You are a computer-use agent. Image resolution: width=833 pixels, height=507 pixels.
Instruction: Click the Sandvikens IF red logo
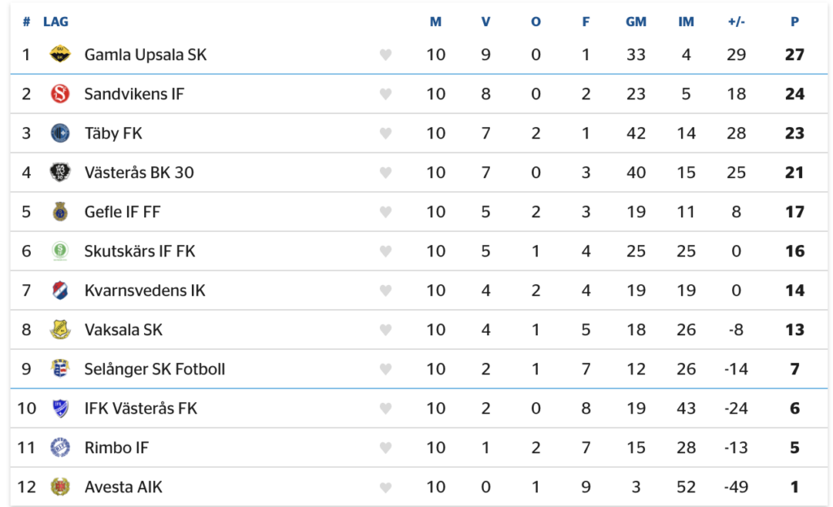(60, 94)
